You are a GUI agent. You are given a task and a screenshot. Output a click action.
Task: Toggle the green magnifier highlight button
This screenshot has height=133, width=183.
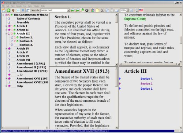coord(82,10)
